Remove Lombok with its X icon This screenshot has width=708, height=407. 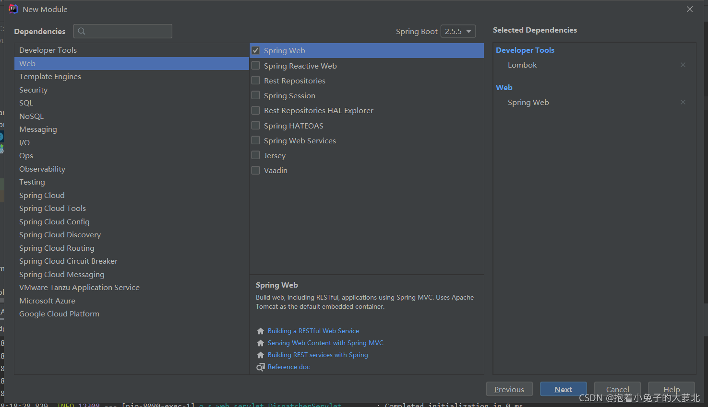[x=683, y=65]
